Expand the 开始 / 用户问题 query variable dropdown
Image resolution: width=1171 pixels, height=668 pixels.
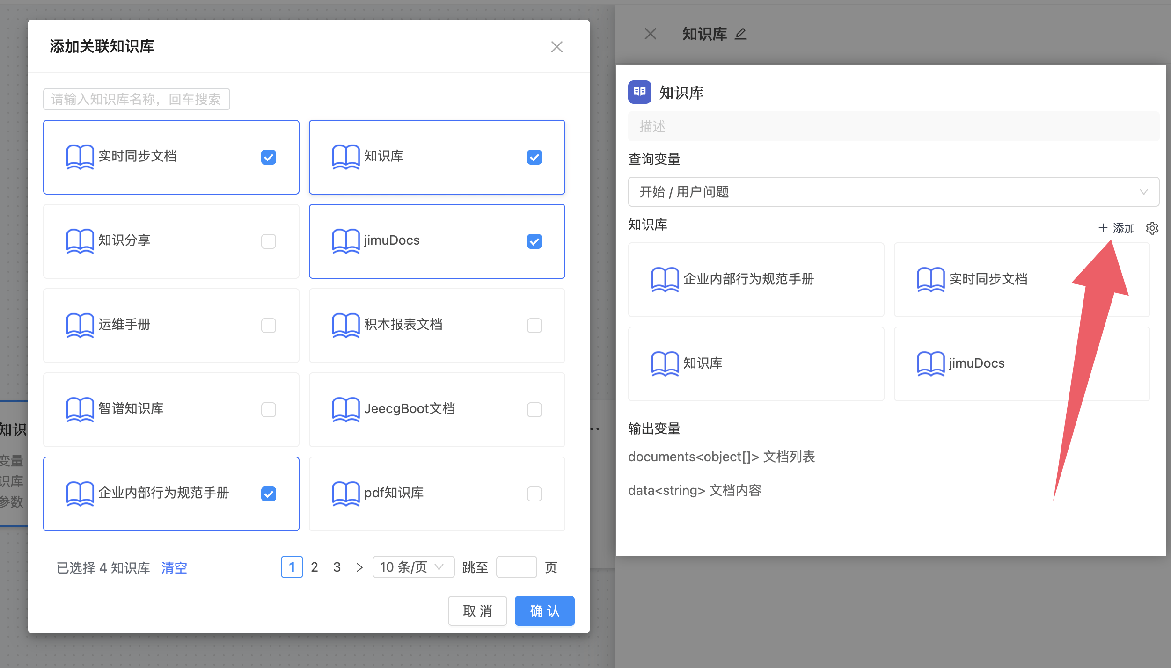click(893, 192)
